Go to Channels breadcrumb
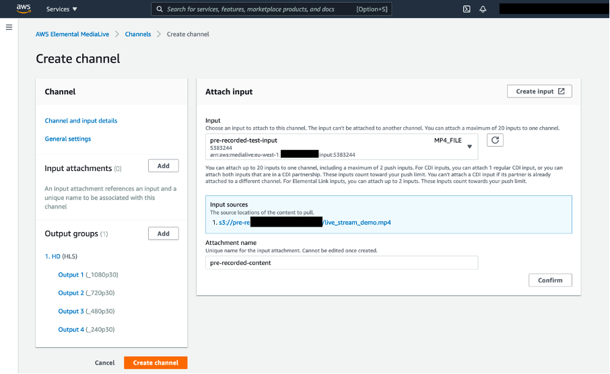This screenshot has height=374, width=610. pos(138,34)
